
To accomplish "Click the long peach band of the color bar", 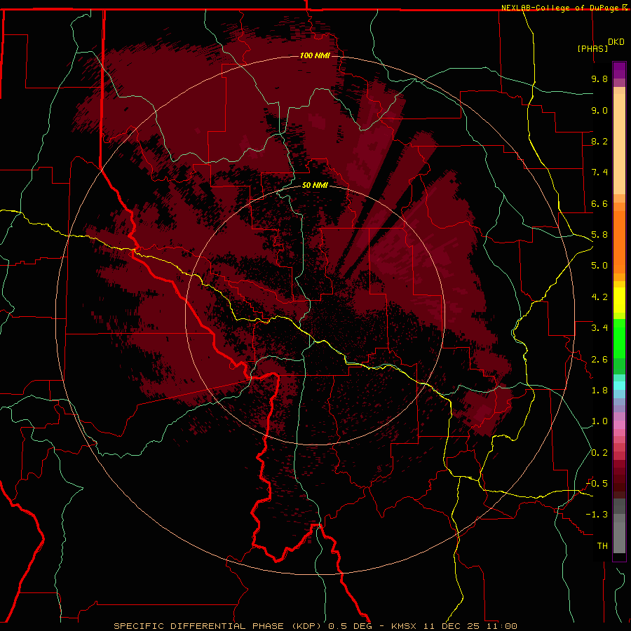I will [x=619, y=144].
